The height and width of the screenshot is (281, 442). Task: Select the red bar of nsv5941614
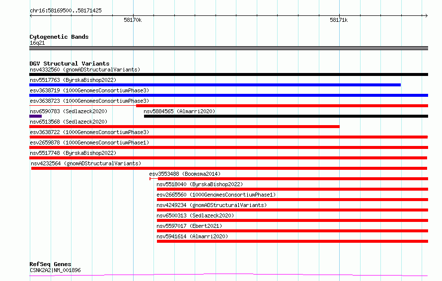click(x=293, y=241)
